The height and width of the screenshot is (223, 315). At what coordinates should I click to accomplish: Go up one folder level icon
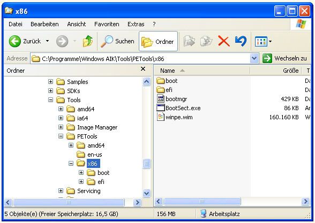pyautogui.click(x=88, y=41)
